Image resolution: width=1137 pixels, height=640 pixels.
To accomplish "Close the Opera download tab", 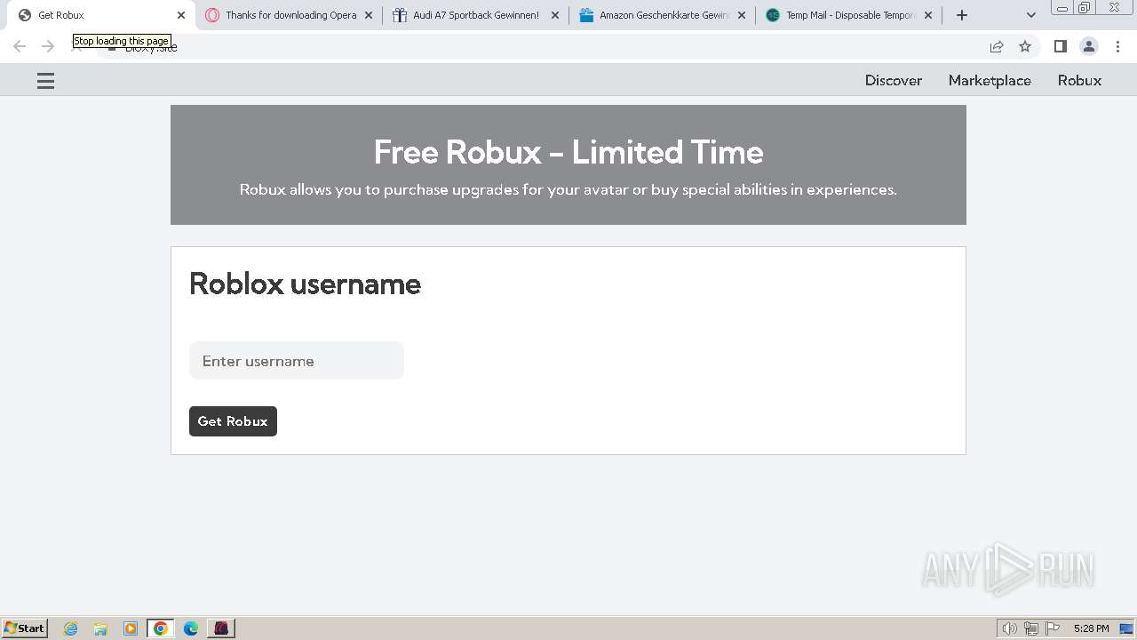I will point(369,15).
